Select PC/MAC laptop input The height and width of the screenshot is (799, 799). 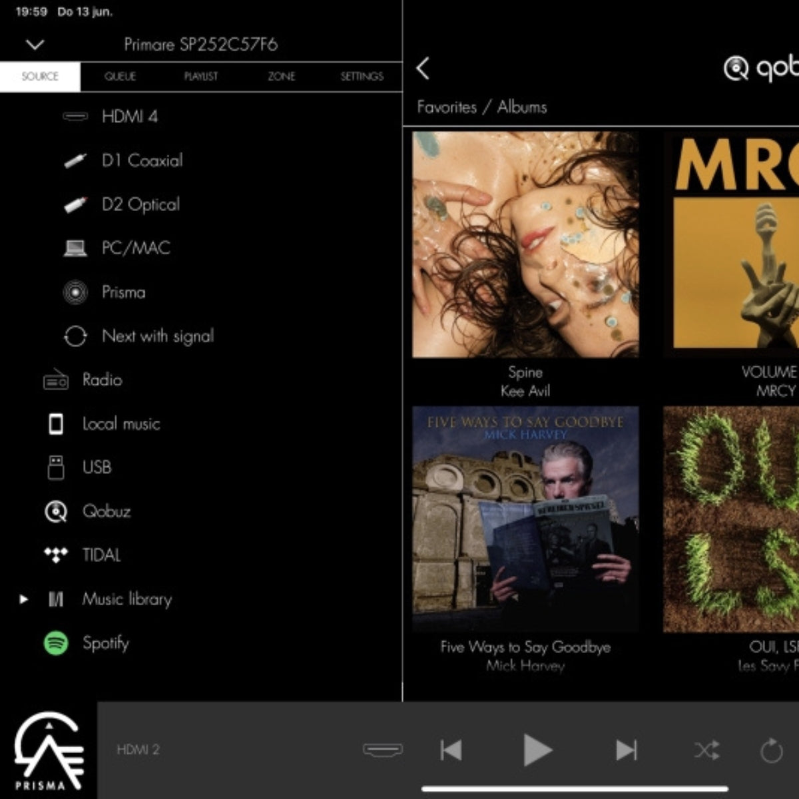(x=75, y=248)
